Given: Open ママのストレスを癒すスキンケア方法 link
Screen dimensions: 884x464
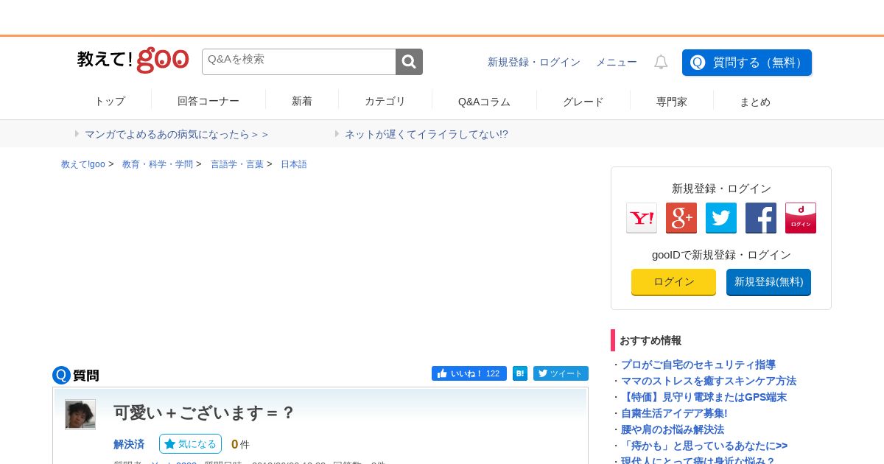Looking at the screenshot, I should click(709, 381).
